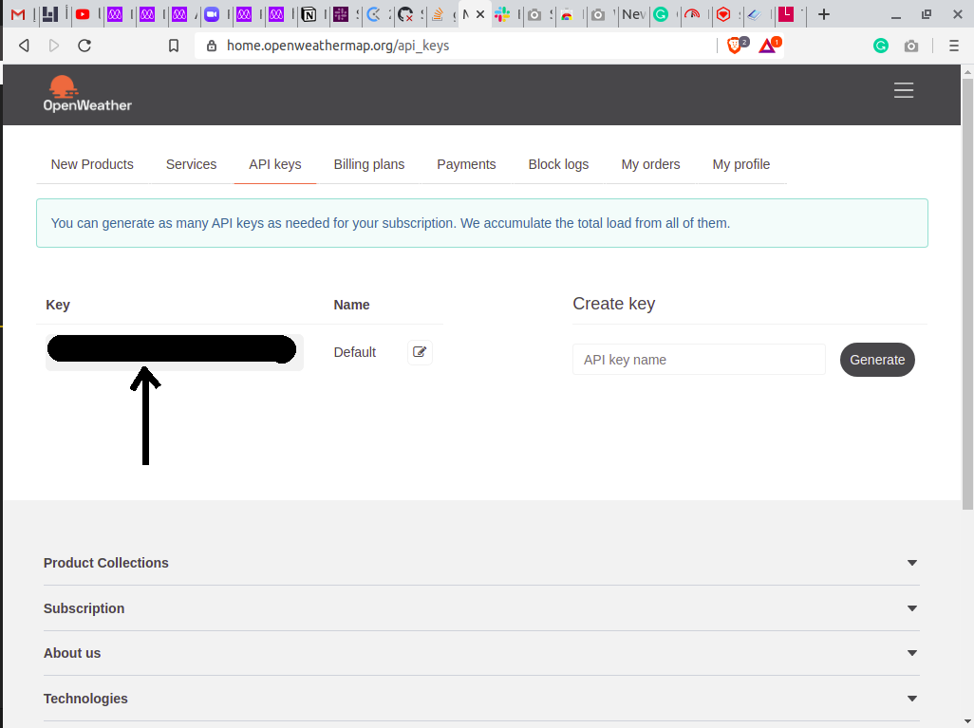Screen dimensions: 974x728
Task: Reload the current page
Action: point(84,46)
